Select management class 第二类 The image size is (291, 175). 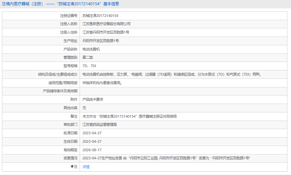[88, 57]
